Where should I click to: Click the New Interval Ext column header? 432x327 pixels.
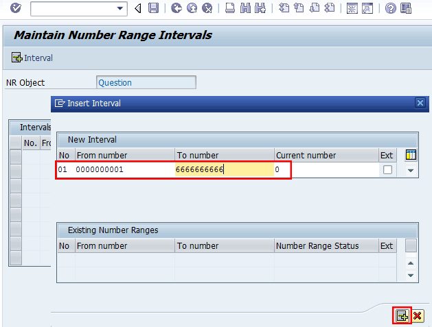coord(387,156)
